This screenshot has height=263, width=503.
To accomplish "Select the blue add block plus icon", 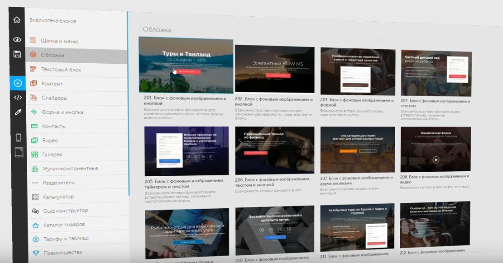I will point(18,83).
